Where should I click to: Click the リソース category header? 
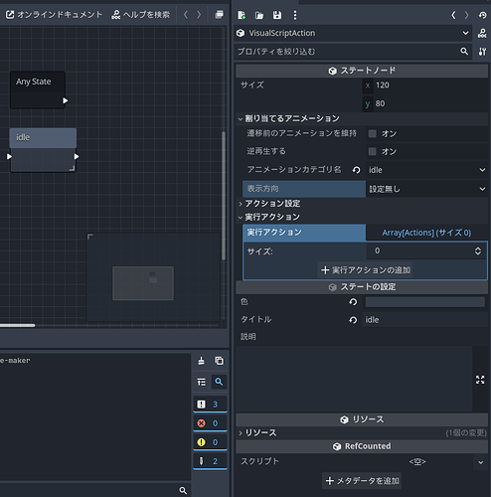pyautogui.click(x=362, y=419)
